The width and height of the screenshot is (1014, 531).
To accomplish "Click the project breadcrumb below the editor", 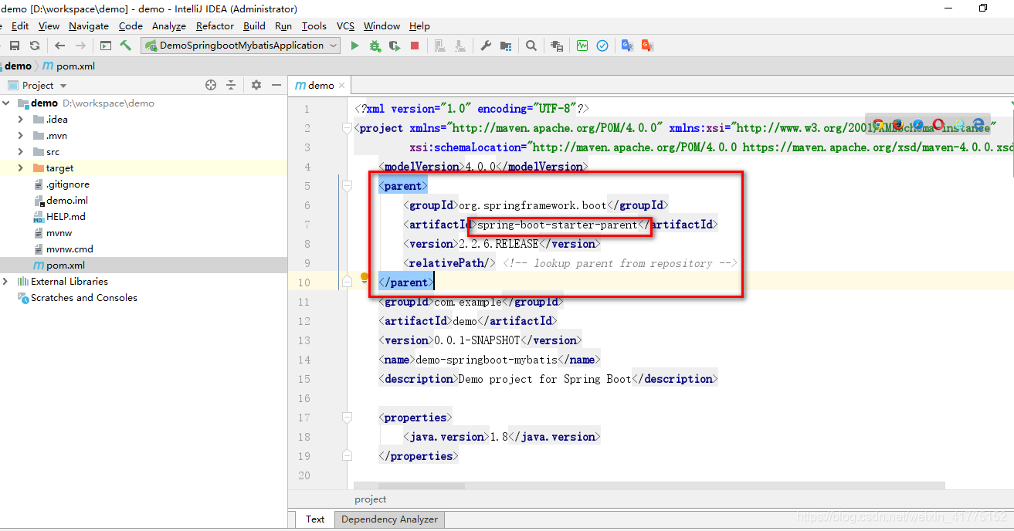I will coord(371,499).
